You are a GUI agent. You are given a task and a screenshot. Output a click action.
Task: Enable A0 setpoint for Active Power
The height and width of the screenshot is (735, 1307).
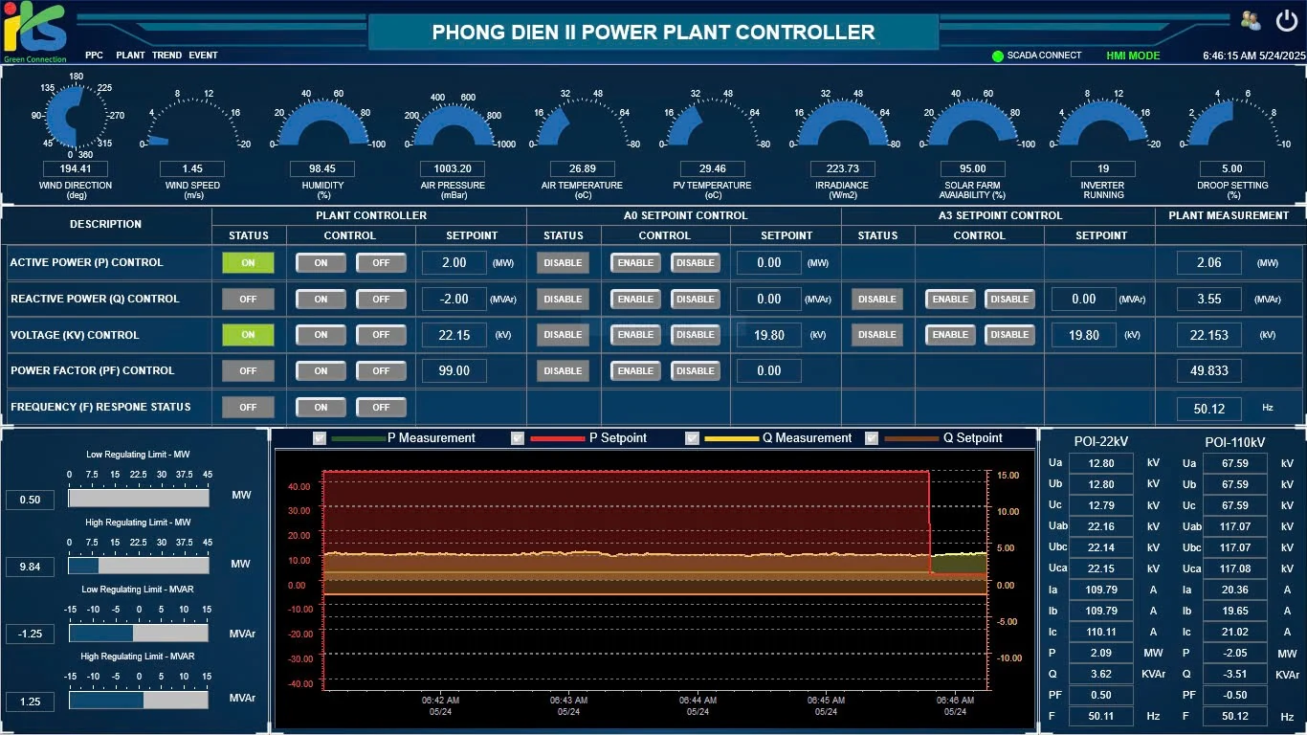tap(635, 263)
